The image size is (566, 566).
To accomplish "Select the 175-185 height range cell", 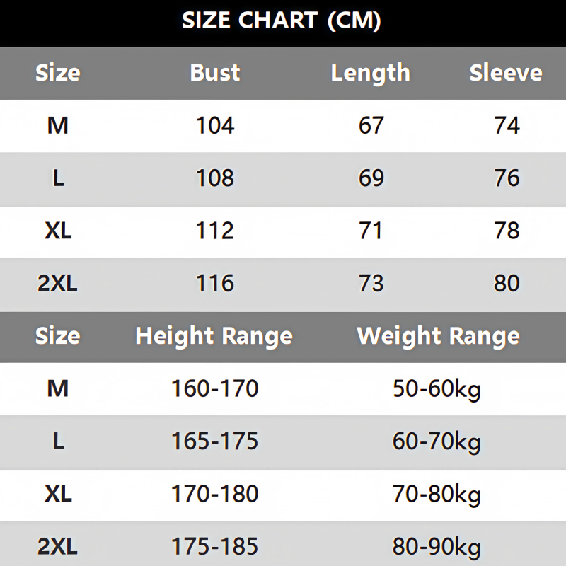I will (215, 546).
